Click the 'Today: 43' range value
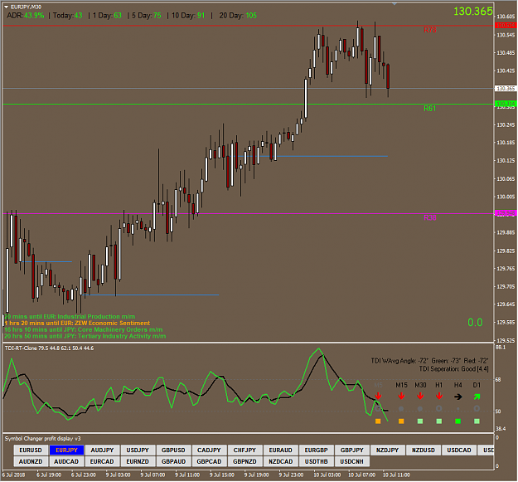 point(68,16)
